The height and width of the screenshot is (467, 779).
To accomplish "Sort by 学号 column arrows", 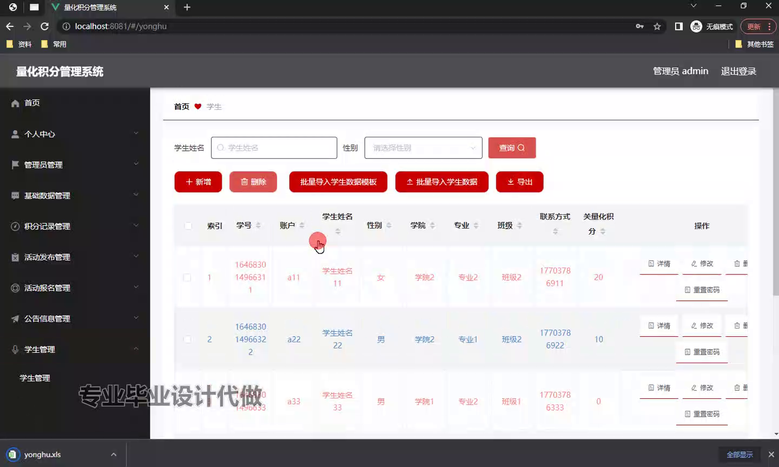I will coord(259,225).
